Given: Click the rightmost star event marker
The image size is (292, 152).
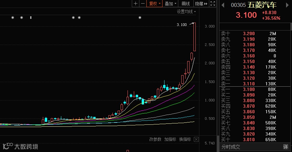Looking at the screenshot, I should (x=140, y=18).
